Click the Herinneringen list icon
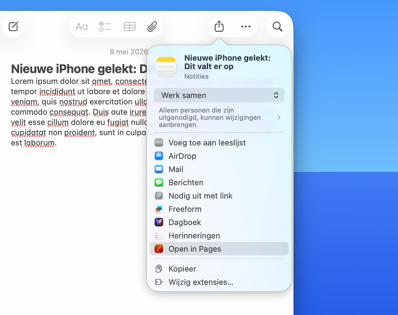Image resolution: width=398 pixels, height=315 pixels. 159,236
